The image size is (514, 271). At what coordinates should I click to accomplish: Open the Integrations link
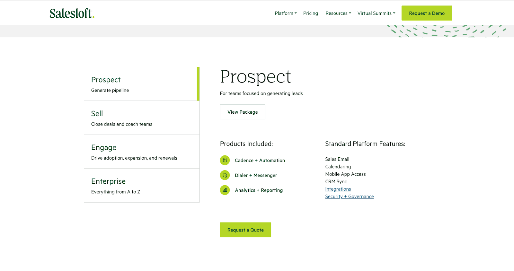pyautogui.click(x=338, y=189)
